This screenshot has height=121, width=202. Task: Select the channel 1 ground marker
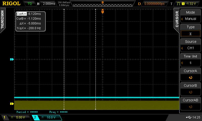click(12, 104)
